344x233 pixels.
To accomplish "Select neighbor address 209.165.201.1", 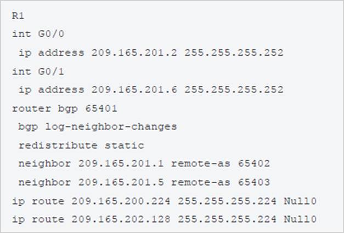I will pos(121,164).
